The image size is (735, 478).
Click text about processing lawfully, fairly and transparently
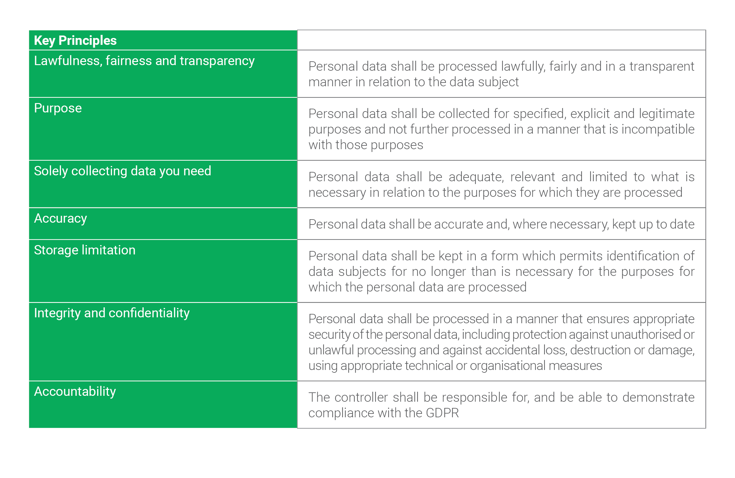(x=501, y=74)
